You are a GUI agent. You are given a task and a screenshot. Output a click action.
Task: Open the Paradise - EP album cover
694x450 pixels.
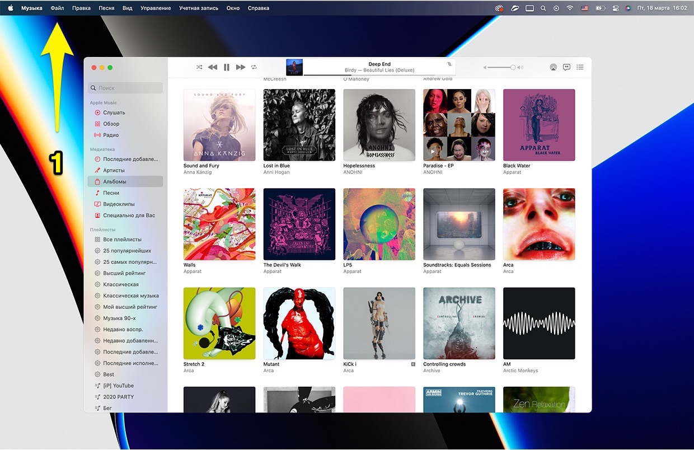[x=459, y=125]
